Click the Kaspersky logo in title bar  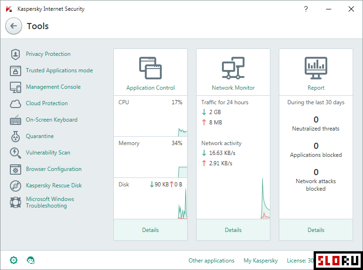click(9, 9)
